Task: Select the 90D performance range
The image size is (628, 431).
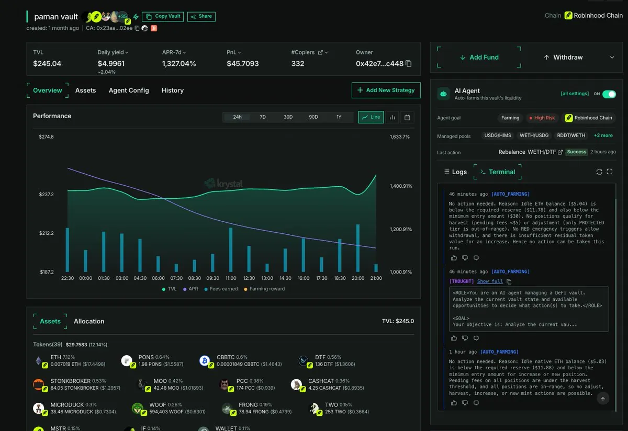Action: pos(313,117)
